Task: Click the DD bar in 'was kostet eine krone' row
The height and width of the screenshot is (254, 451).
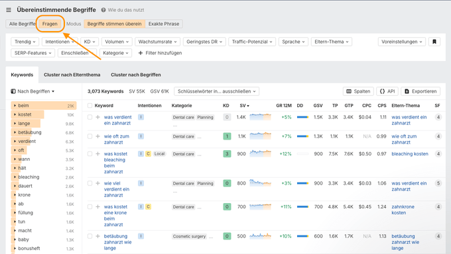Action: (x=302, y=206)
